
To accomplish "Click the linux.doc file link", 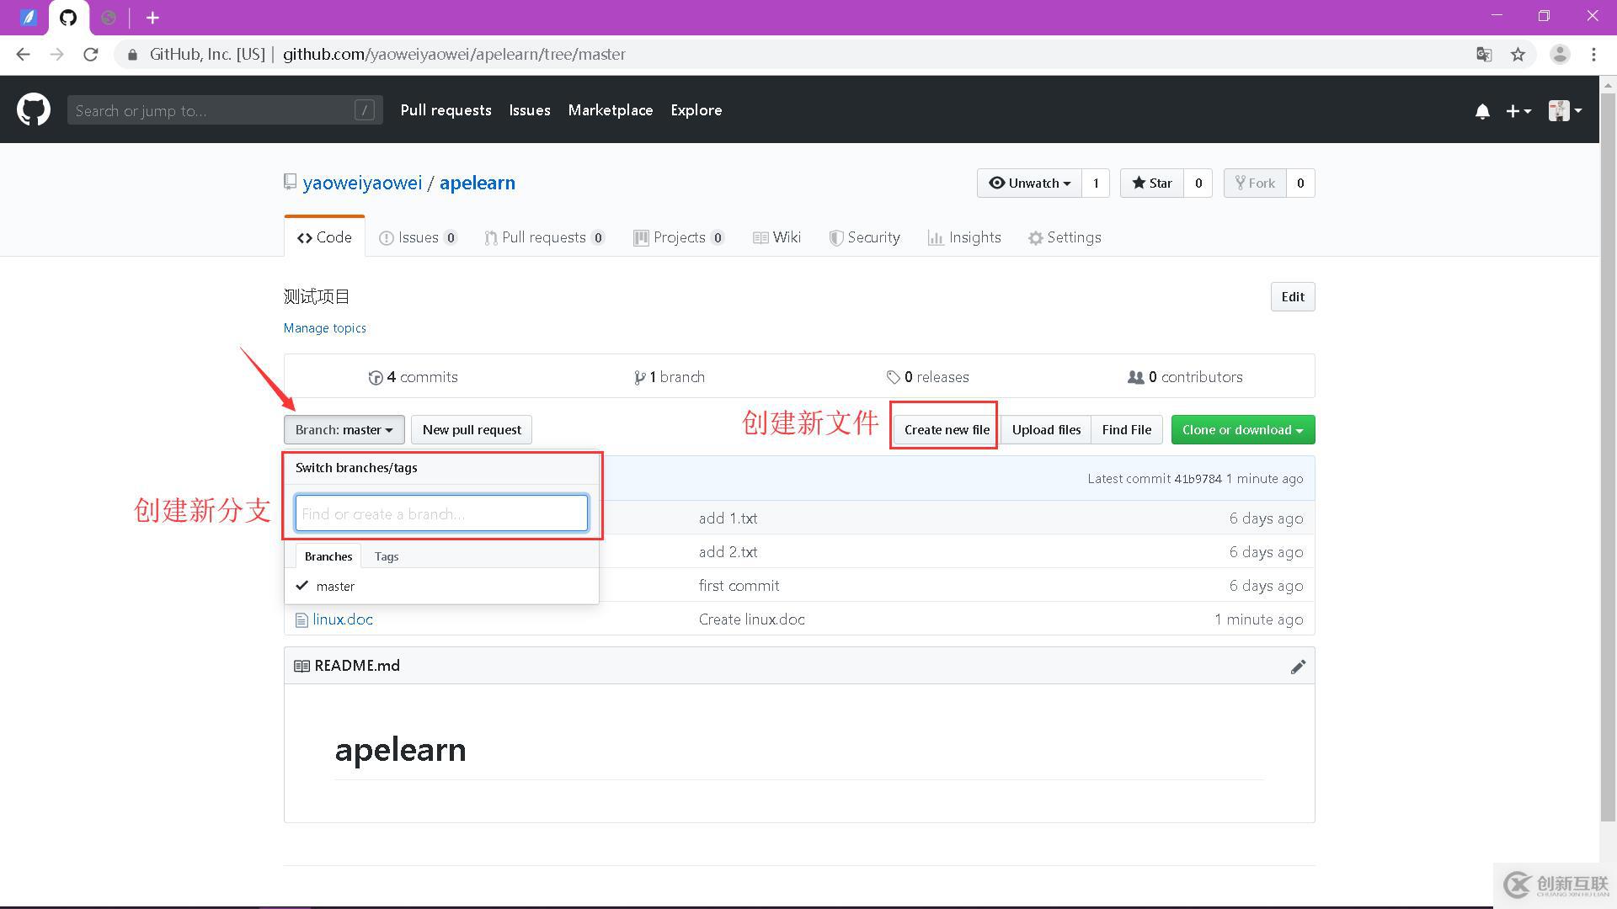I will pos(342,619).
